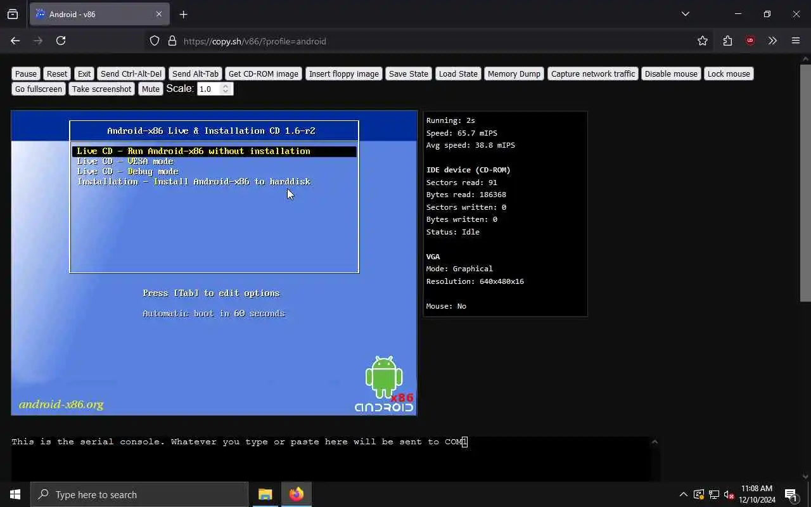Click Firefox icon in taskbar

296,494
